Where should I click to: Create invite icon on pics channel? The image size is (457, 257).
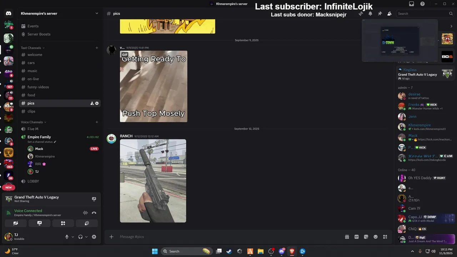pyautogui.click(x=92, y=103)
